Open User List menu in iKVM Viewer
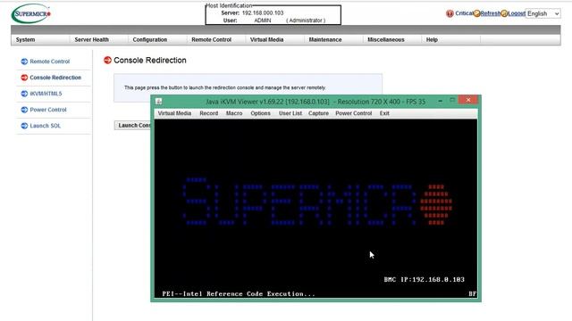 (290, 113)
